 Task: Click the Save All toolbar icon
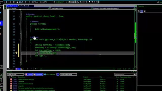point(22,2)
